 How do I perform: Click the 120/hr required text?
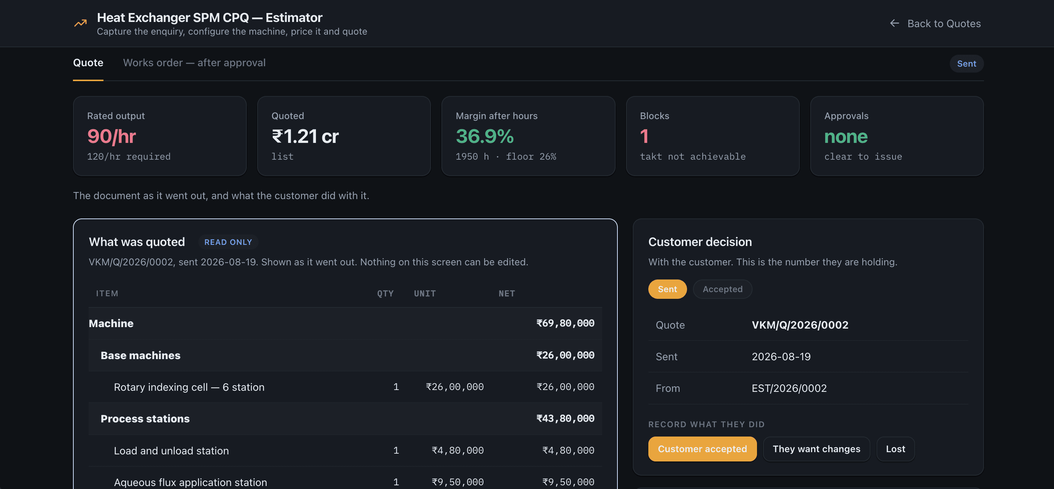click(x=129, y=156)
